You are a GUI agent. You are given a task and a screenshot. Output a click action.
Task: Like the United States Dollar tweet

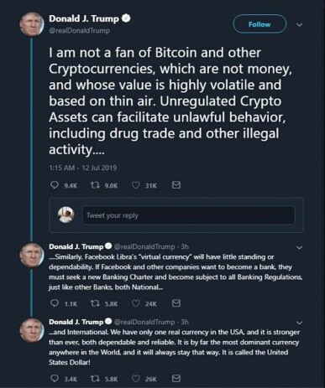point(136,379)
